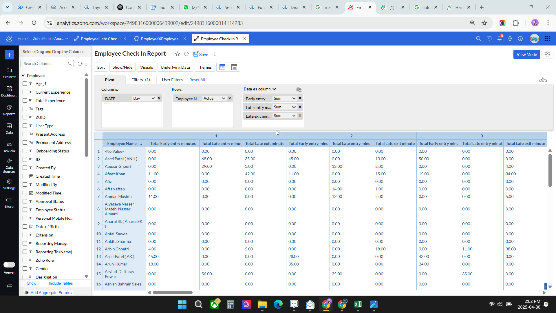Collapse the Employee table tree
The image size is (556, 313).
coord(23,76)
